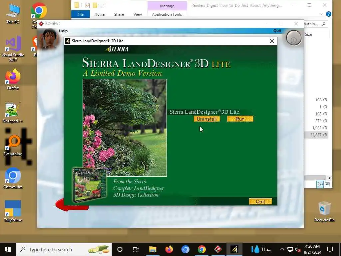Open Google Chrome from the taskbar

coord(201,249)
